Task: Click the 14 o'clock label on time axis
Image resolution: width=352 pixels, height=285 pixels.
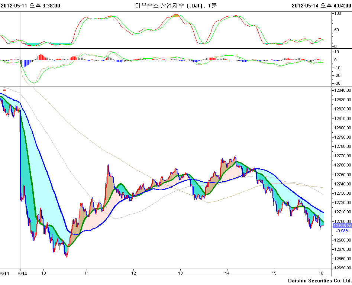Action: (x=227, y=273)
